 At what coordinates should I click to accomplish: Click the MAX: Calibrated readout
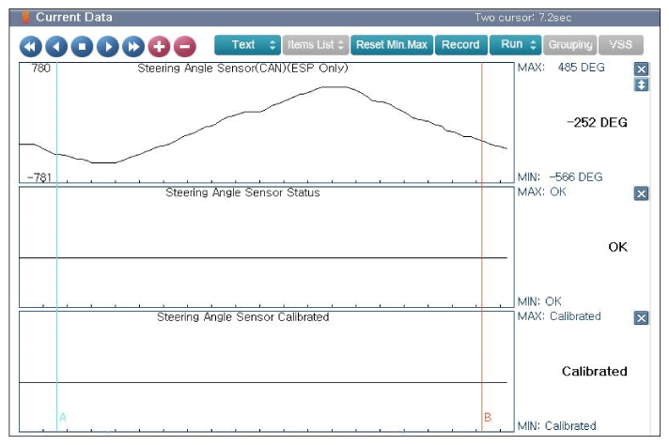(x=559, y=316)
